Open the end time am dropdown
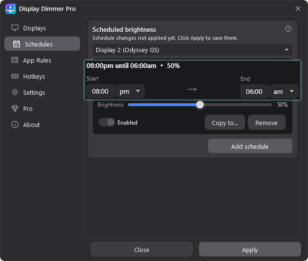The width and height of the screenshot is (308, 261). (284, 91)
